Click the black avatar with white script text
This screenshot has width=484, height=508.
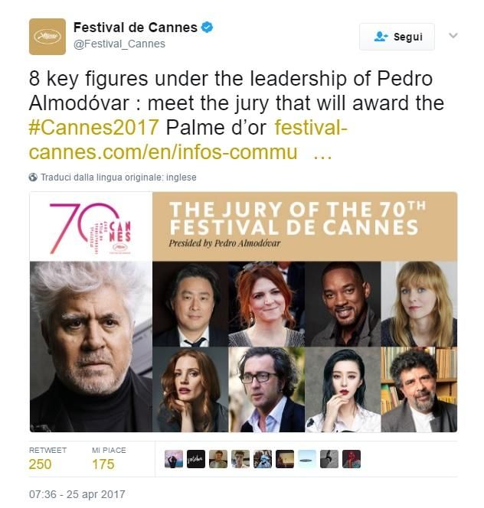pyautogui.click(x=196, y=459)
